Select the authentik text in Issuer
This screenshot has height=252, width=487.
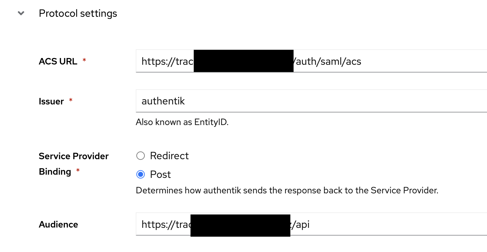click(x=163, y=101)
